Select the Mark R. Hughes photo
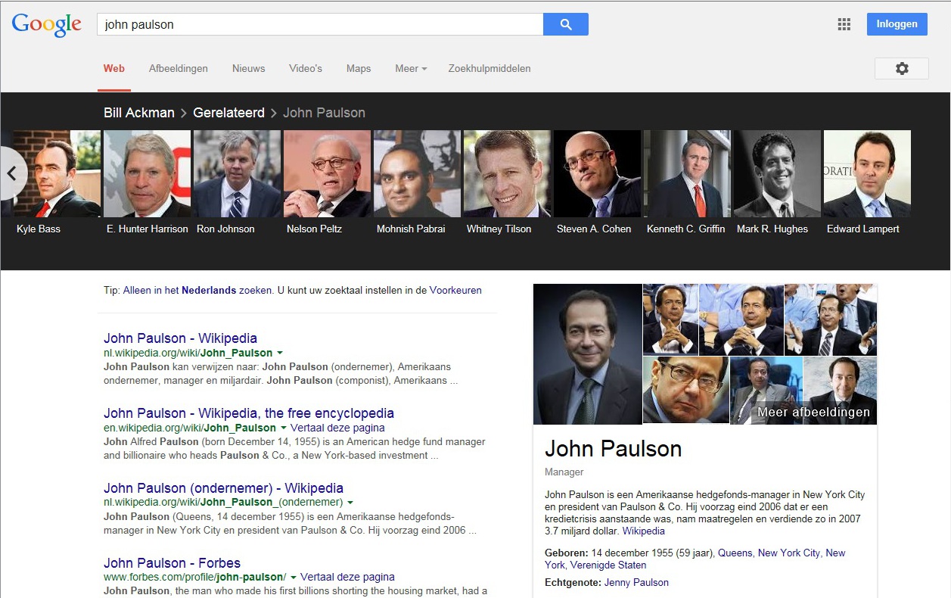The height and width of the screenshot is (598, 951). (777, 174)
